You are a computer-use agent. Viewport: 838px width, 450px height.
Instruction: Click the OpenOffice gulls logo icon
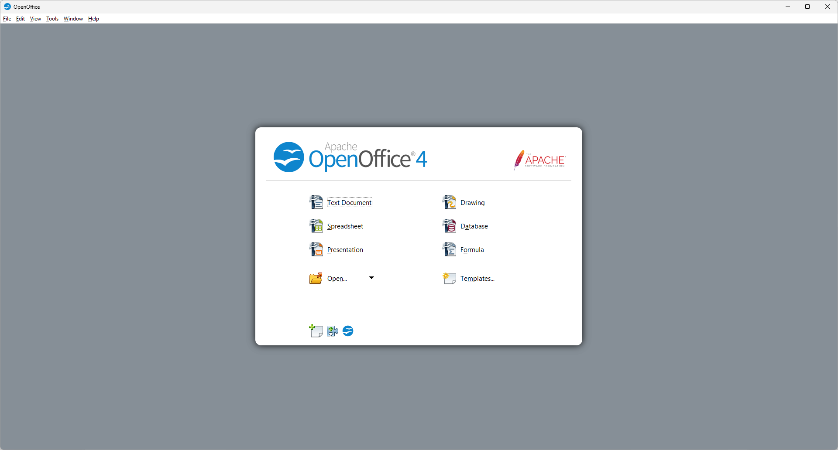(x=347, y=331)
